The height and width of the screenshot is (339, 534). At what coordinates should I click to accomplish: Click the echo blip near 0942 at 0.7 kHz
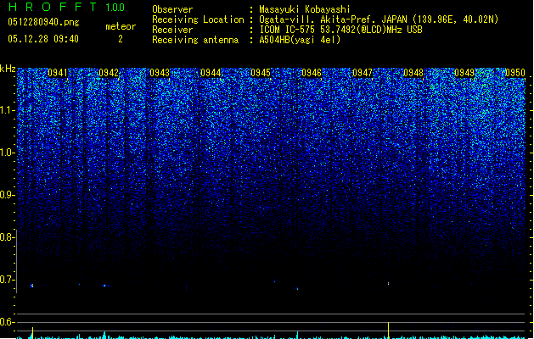[105, 286]
